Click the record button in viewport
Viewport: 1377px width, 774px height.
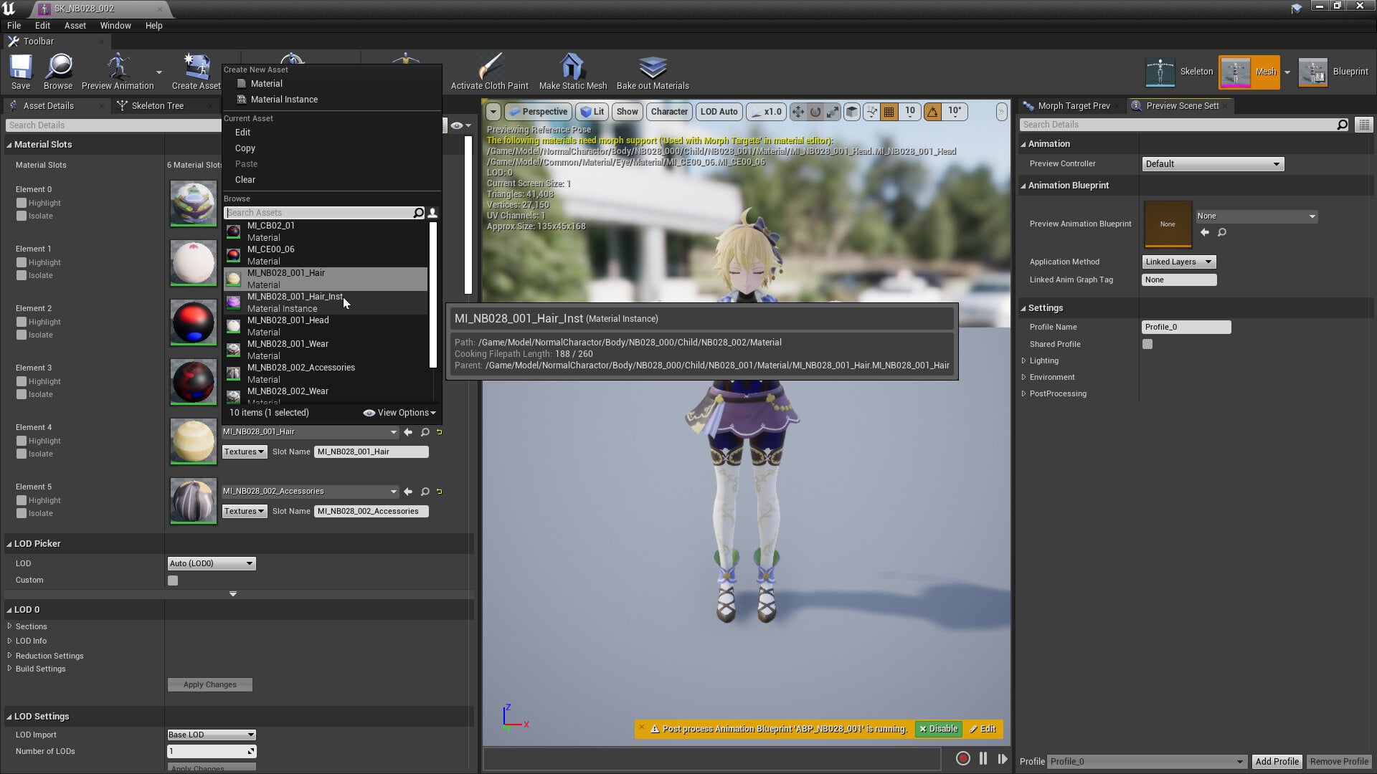pos(962,758)
